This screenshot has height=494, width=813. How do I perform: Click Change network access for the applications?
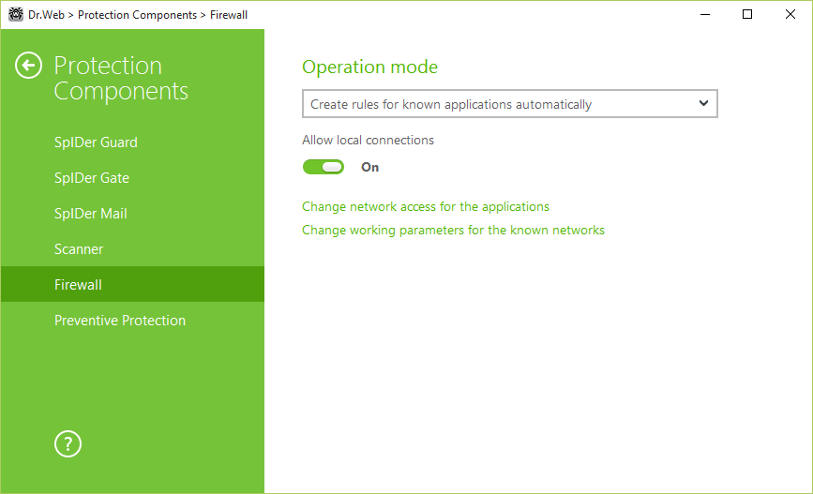click(426, 207)
